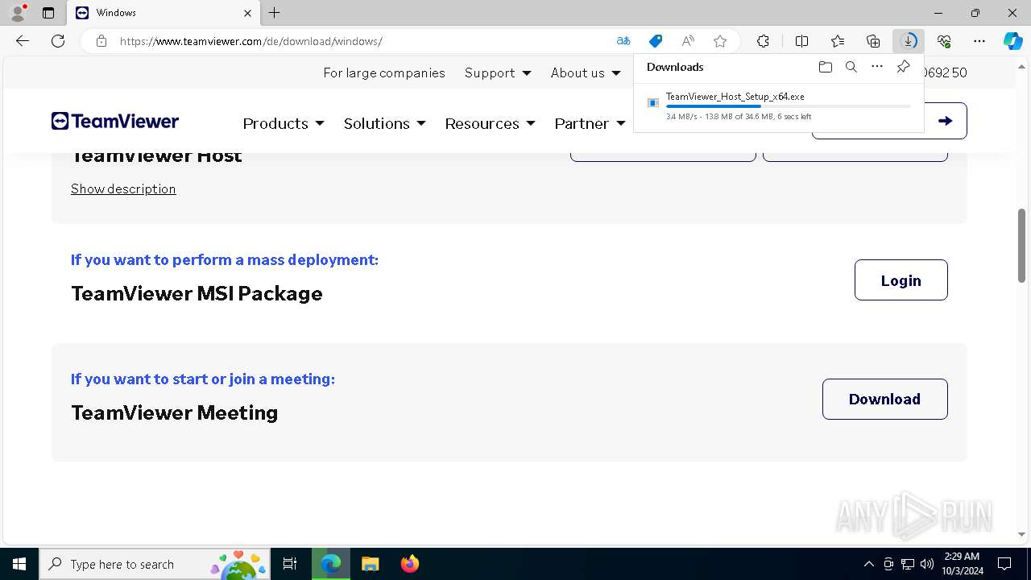This screenshot has height=580, width=1031.
Task: Expand the Products menu
Action: (x=284, y=123)
